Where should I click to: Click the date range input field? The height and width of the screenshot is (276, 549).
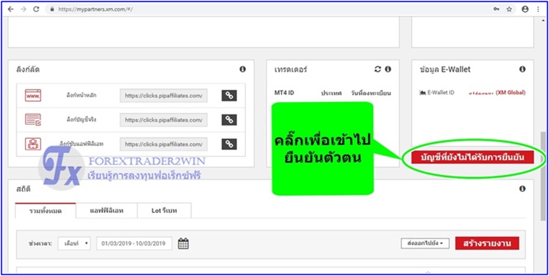134,243
